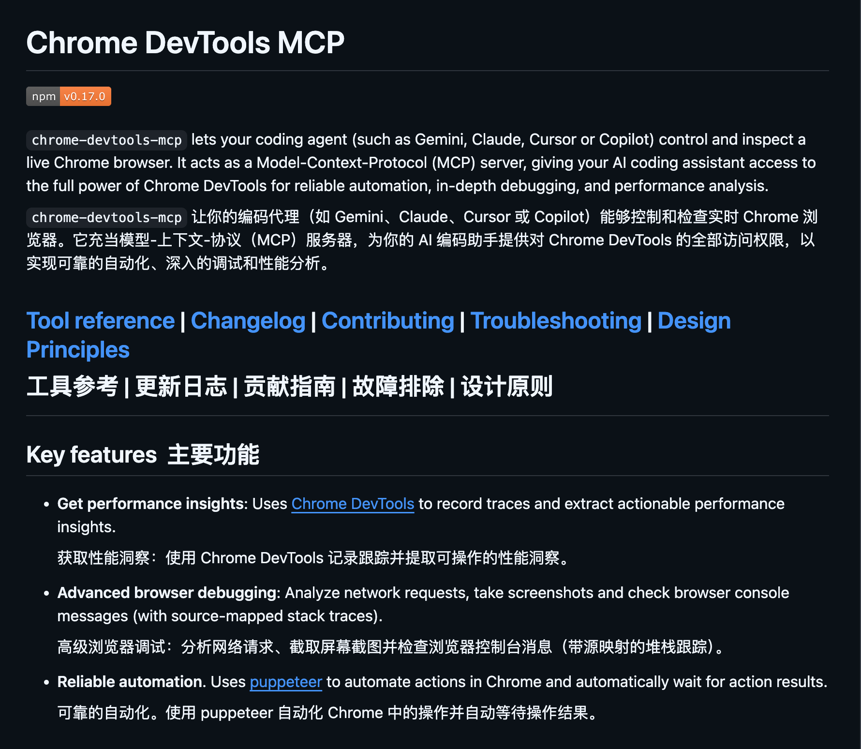
Task: Click the 获取性能洞察 translation line
Action: click(x=314, y=558)
